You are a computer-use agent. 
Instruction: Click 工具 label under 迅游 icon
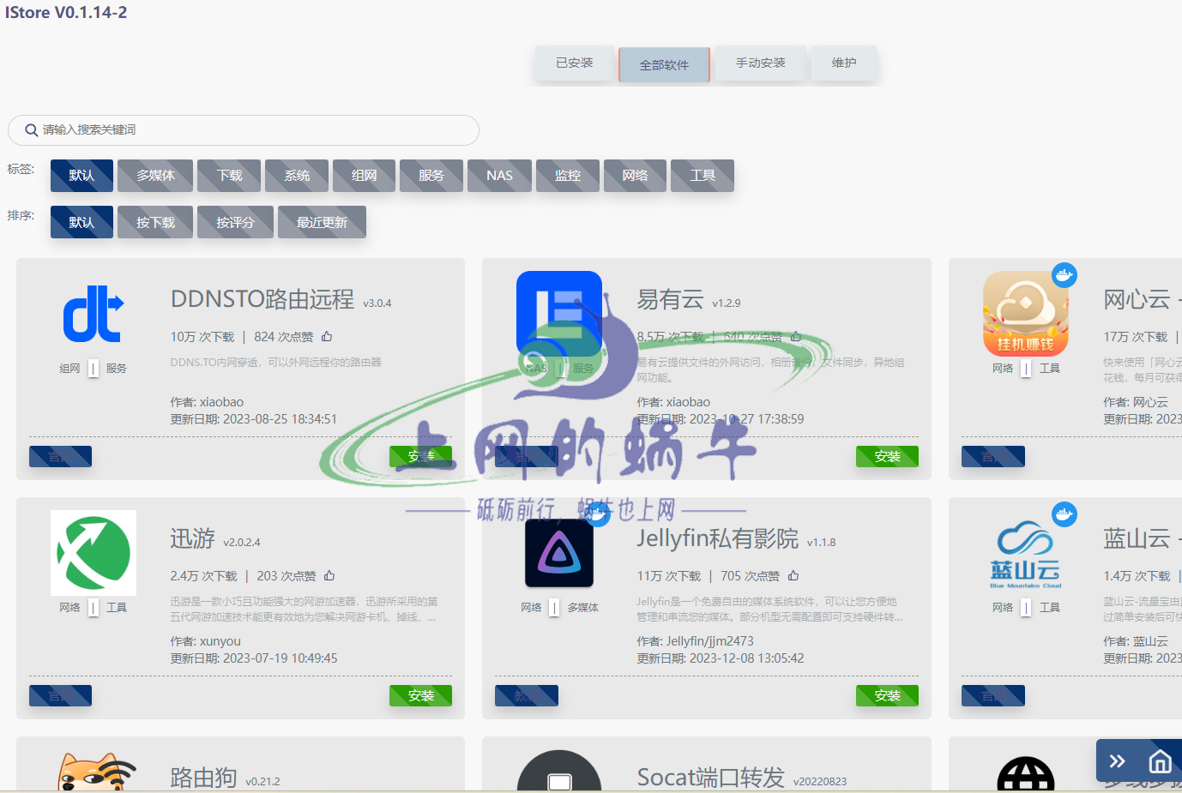coord(117,608)
